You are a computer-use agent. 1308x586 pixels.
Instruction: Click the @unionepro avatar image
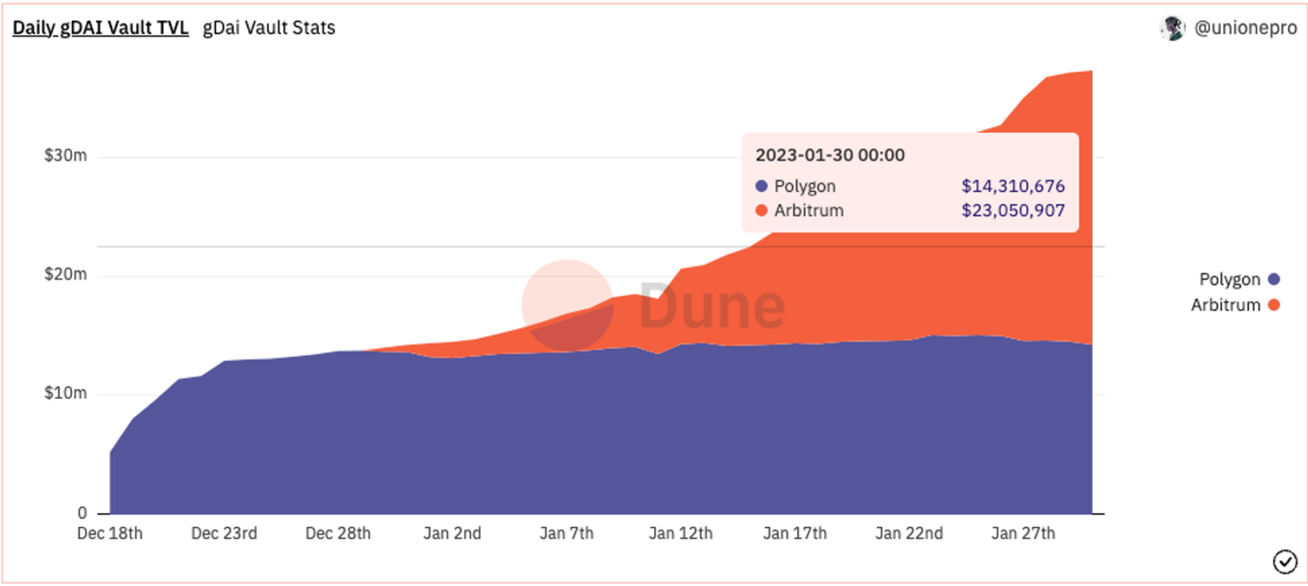(1172, 28)
